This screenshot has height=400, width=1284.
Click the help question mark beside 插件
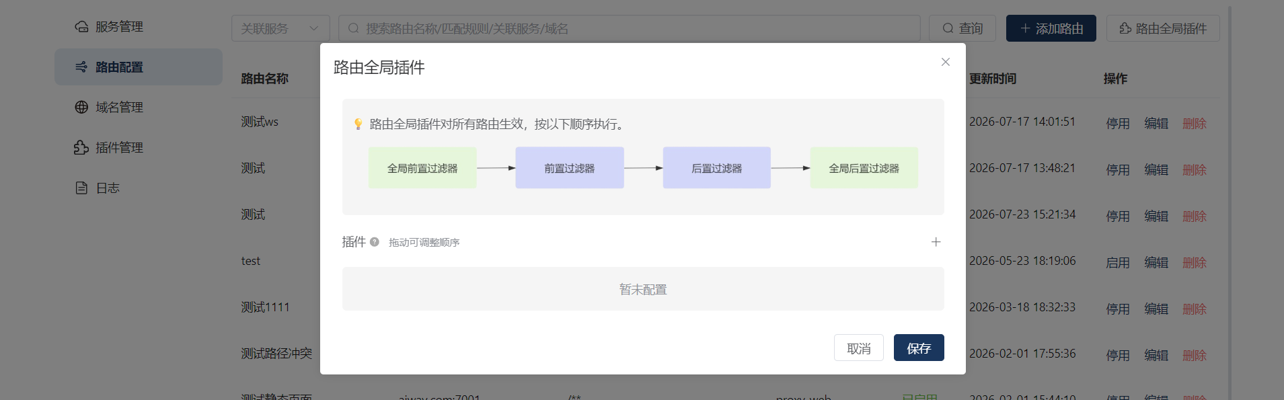click(375, 242)
